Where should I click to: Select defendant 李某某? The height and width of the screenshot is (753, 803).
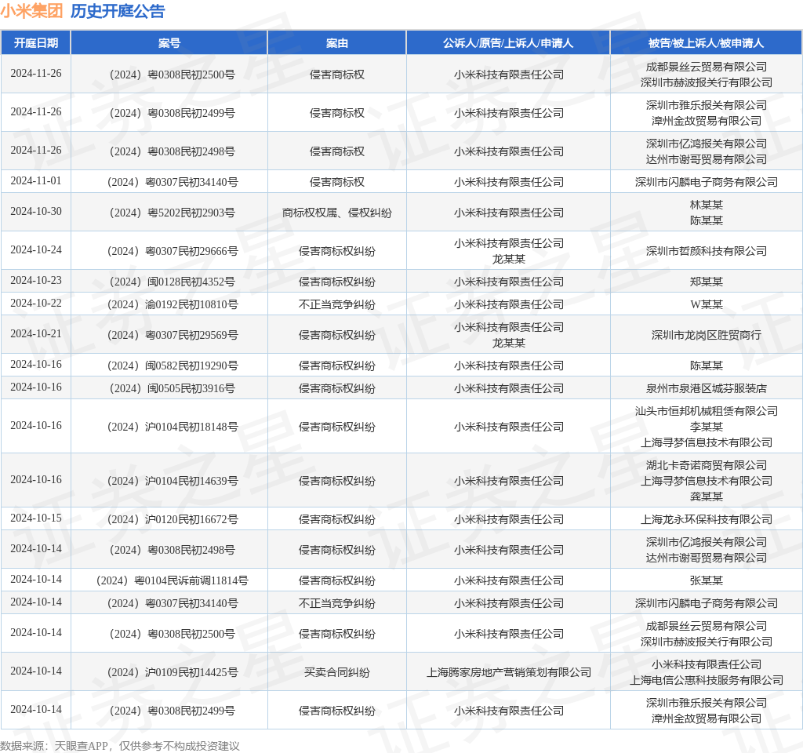pos(707,427)
